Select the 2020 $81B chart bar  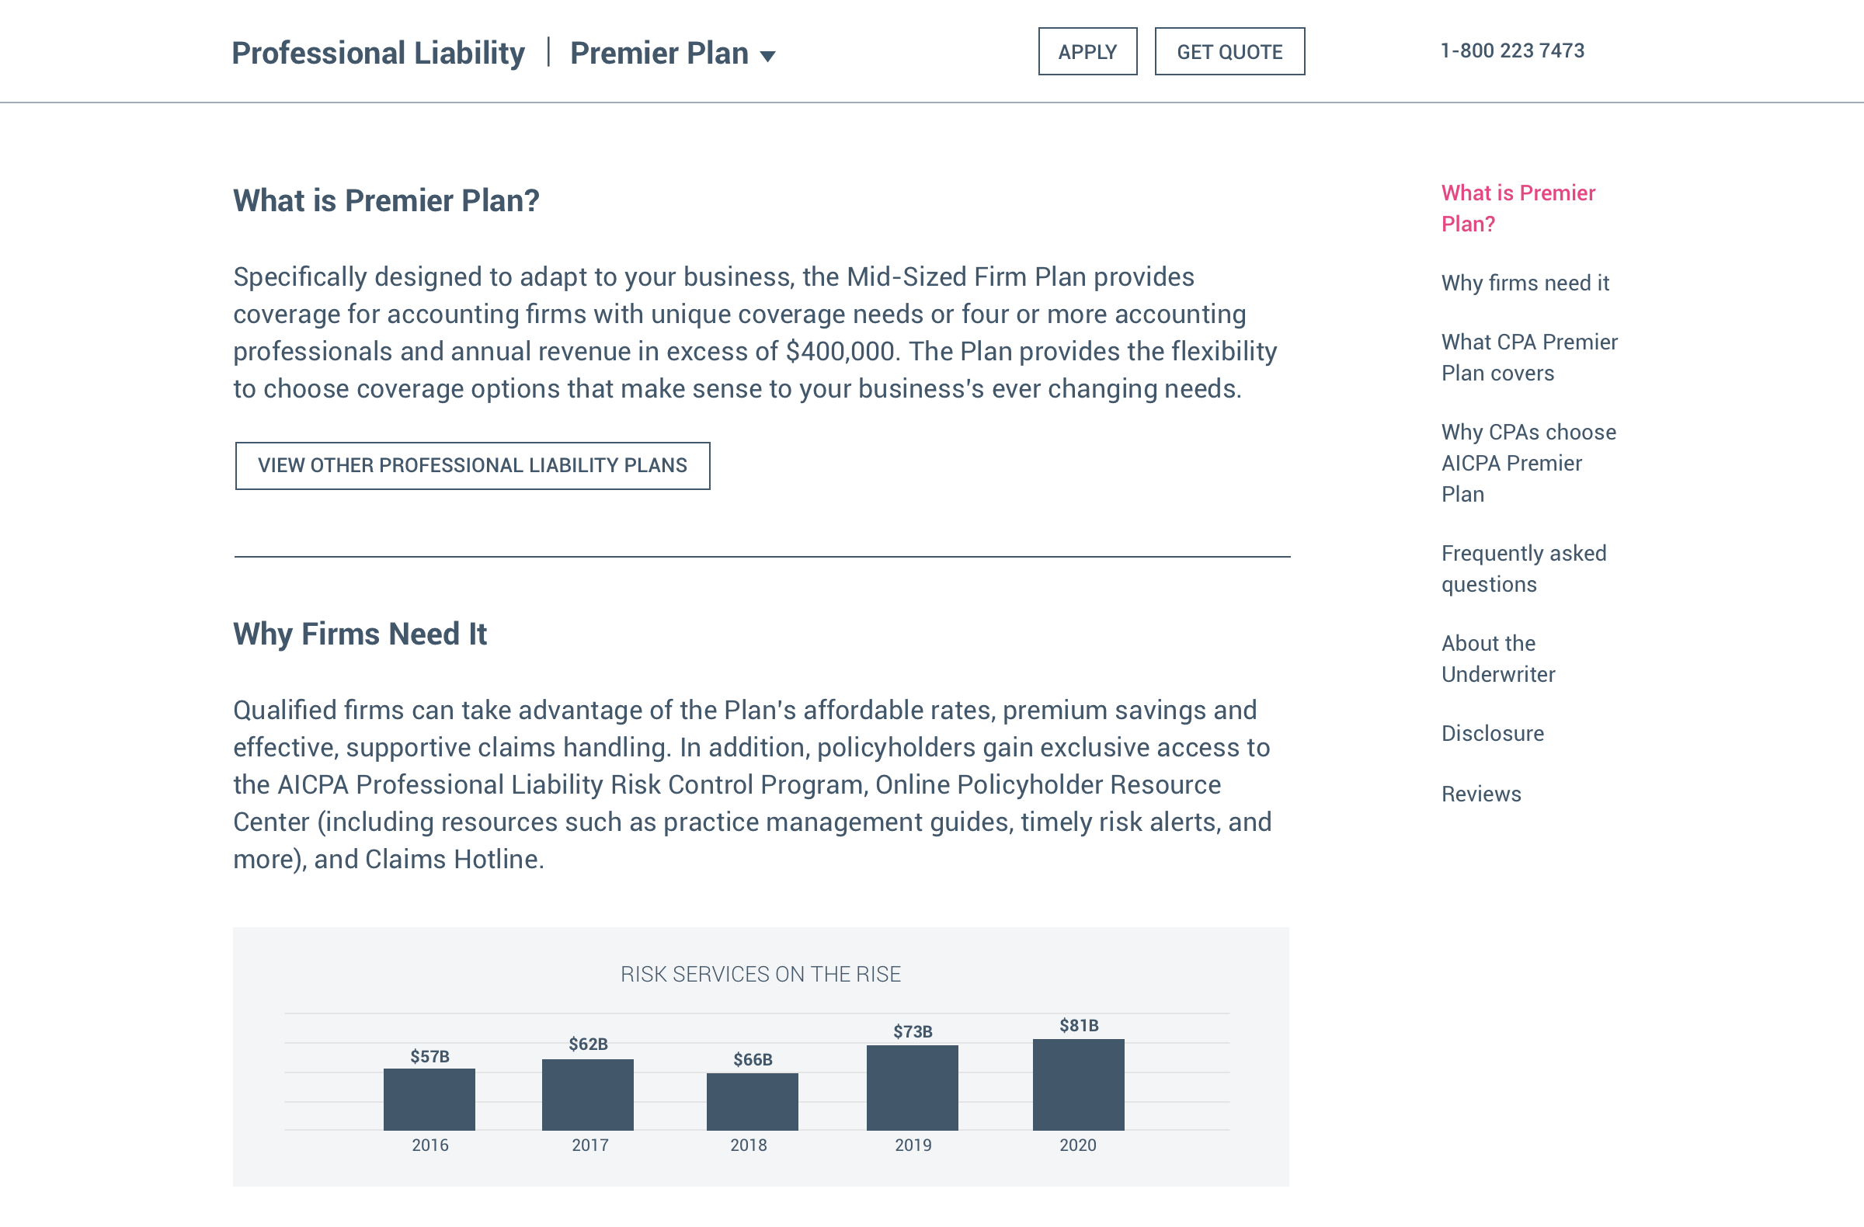1078,1084
